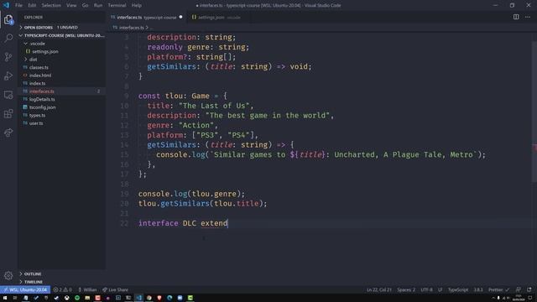Open the Edit menu
This screenshot has width=537, height=302.
tap(32, 5)
